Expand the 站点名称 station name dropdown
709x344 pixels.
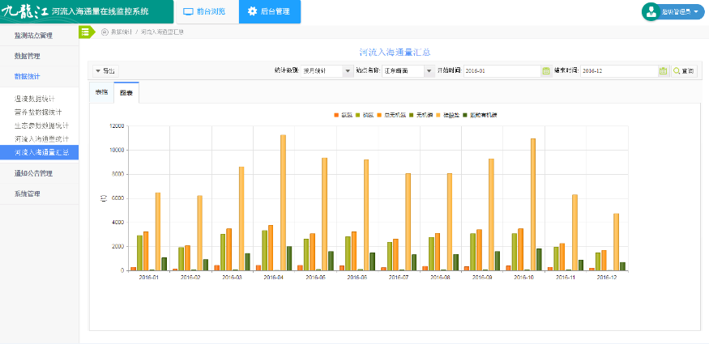click(x=408, y=71)
